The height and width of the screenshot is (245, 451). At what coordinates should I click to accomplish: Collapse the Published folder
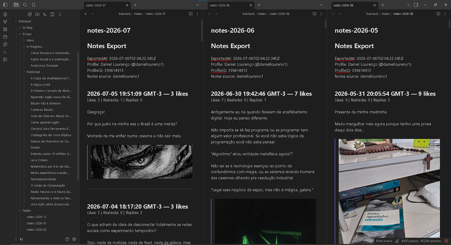point(24,72)
